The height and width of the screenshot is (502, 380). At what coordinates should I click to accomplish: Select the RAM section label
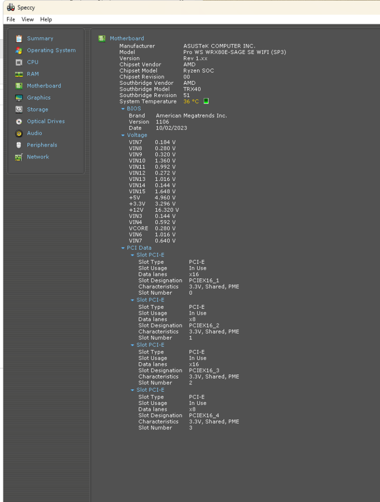point(33,74)
